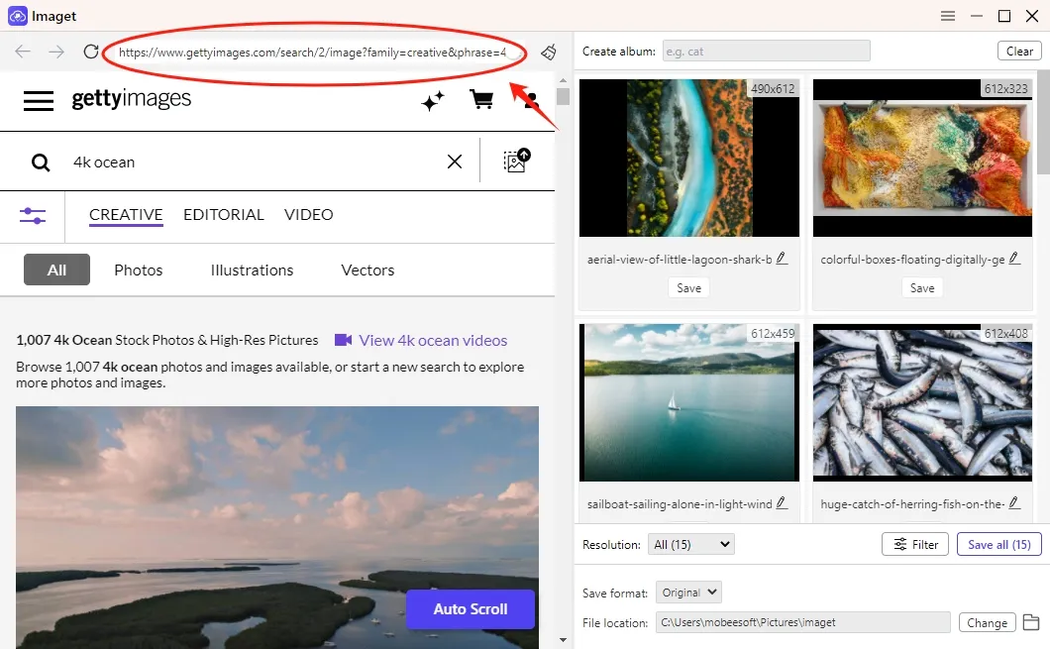Image resolution: width=1050 pixels, height=649 pixels.
Task: Follow the View 4k ocean videos link
Action: point(433,340)
